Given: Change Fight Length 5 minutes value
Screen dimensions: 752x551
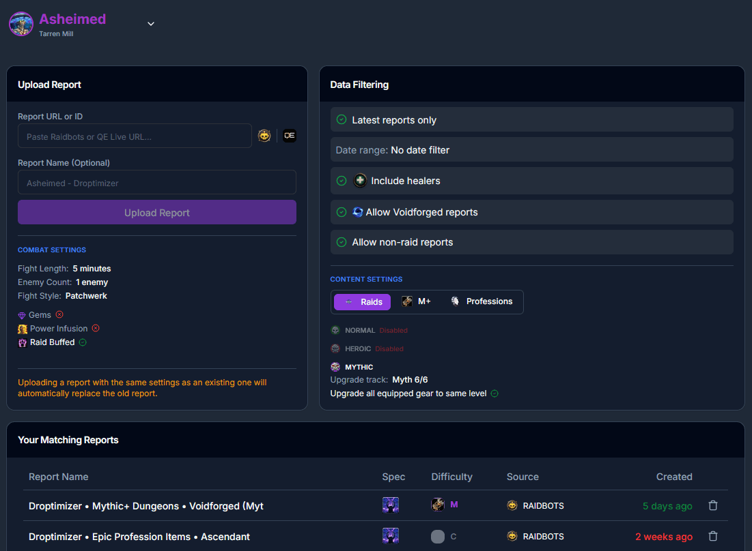Looking at the screenshot, I should (92, 269).
